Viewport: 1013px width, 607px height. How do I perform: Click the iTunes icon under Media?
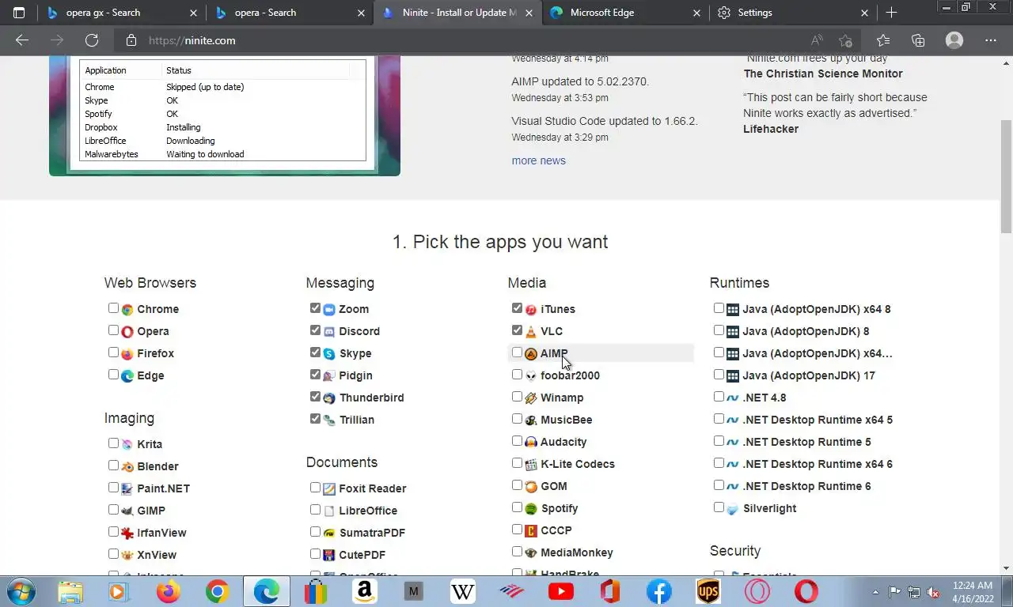point(531,309)
